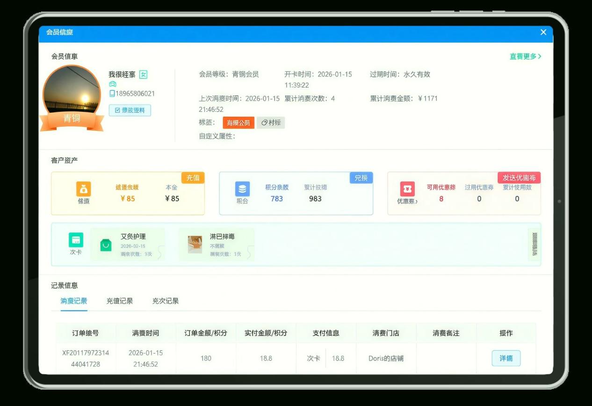Click the blue Redeem points button
Viewport: 592px width, 406px height.
(x=361, y=178)
